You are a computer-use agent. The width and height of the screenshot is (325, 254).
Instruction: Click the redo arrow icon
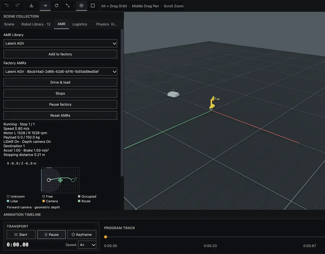pos(18,5)
